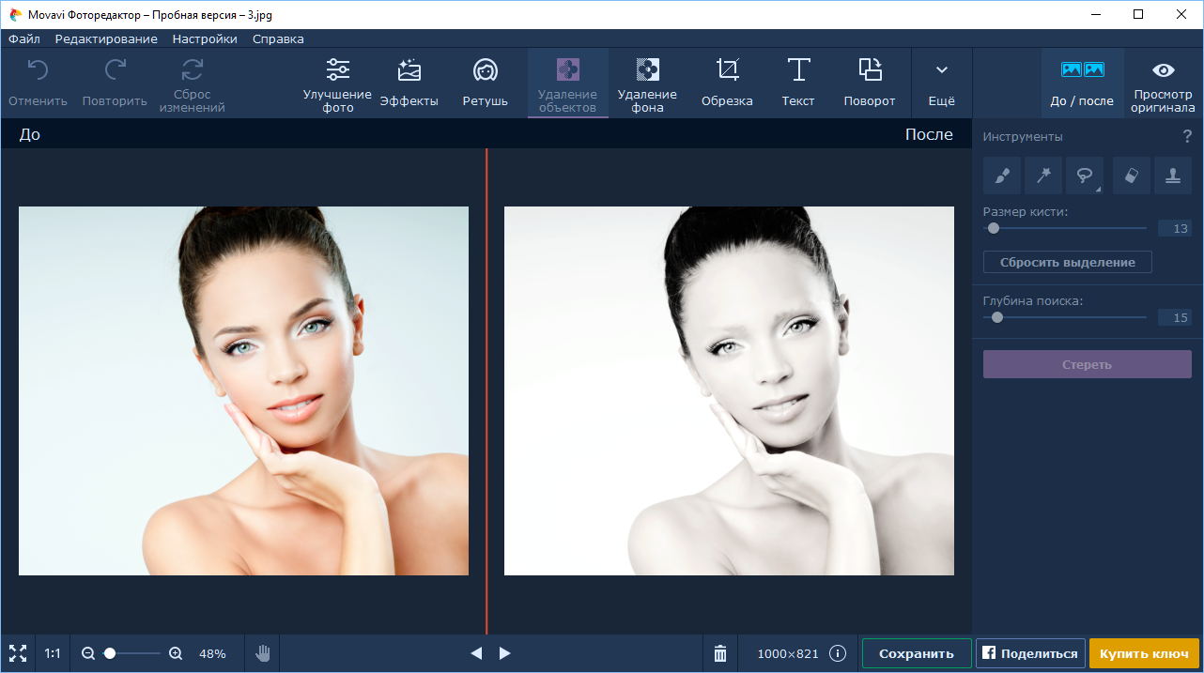This screenshot has width=1204, height=673.
Task: Go to the next image arrow
Action: tap(505, 653)
